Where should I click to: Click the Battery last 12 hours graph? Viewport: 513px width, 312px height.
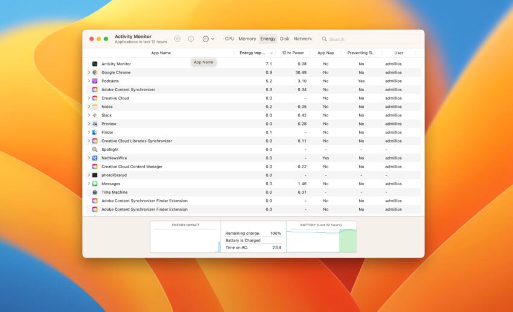pos(321,237)
